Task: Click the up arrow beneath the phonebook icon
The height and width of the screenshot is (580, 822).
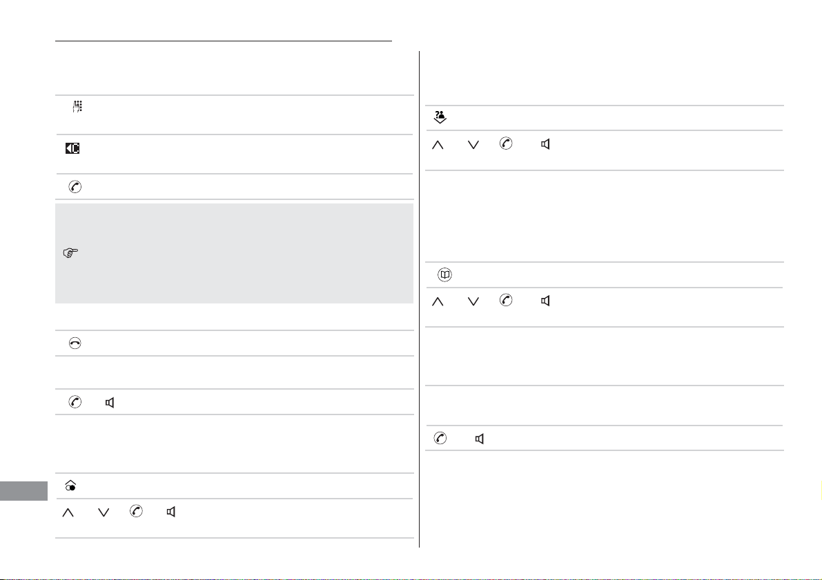Action: pyautogui.click(x=437, y=302)
